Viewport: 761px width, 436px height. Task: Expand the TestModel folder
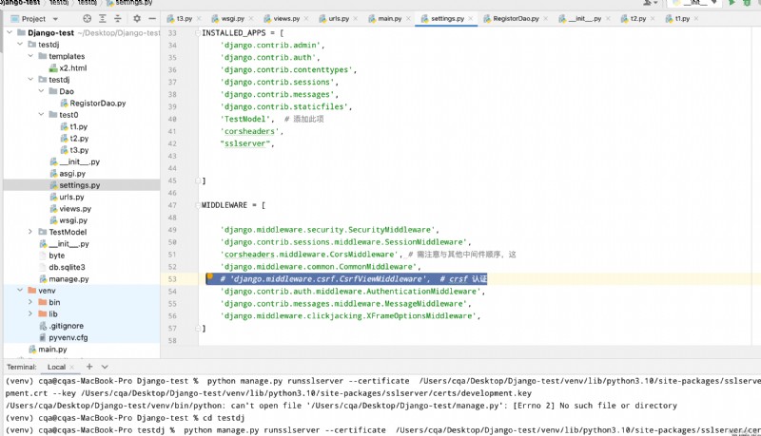30,232
